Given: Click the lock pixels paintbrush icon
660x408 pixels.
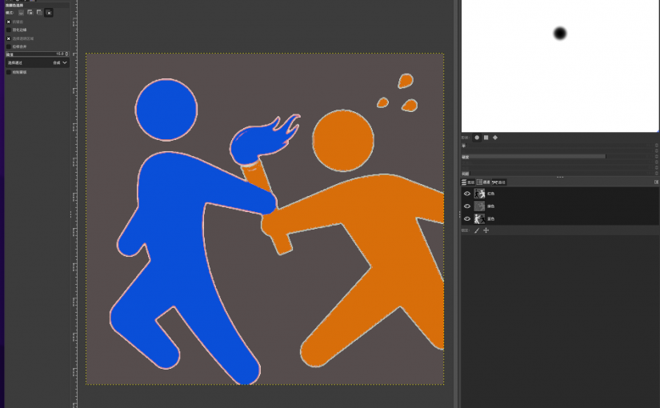Looking at the screenshot, I should click(477, 230).
